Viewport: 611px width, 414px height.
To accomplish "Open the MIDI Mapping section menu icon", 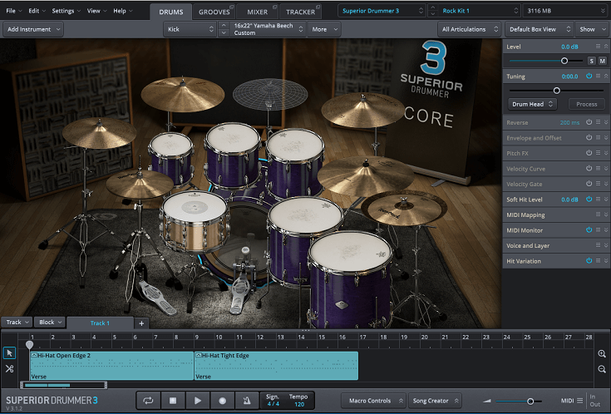I will (x=599, y=214).
